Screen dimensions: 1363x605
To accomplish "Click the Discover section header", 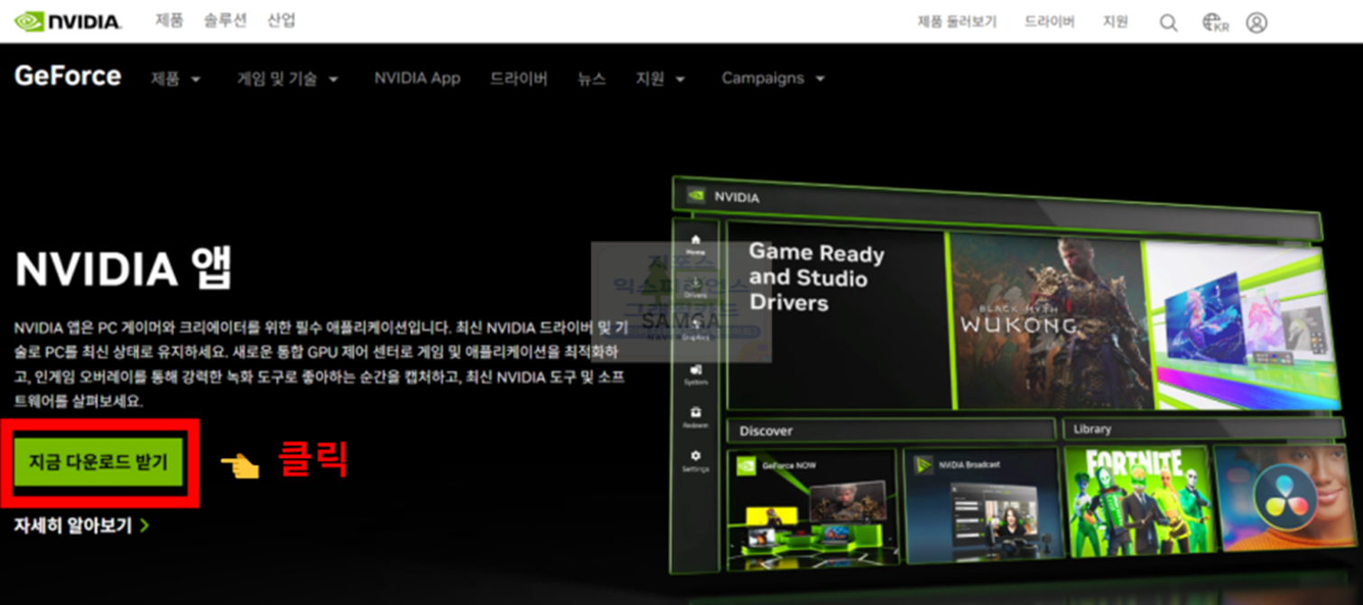I will (890, 429).
